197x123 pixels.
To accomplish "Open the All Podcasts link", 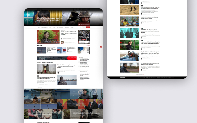I will click(88, 87).
